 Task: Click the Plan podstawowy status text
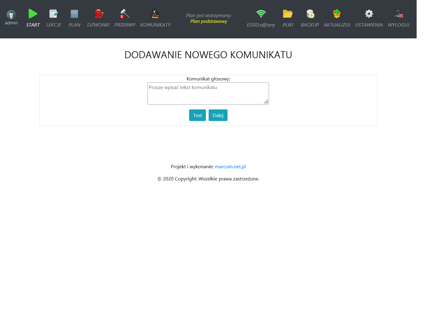(209, 21)
